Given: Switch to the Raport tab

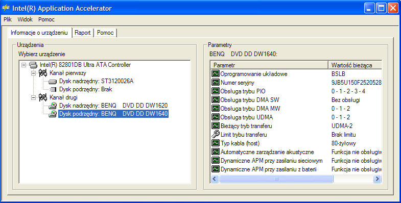Looking at the screenshot, I should tap(83, 33).
